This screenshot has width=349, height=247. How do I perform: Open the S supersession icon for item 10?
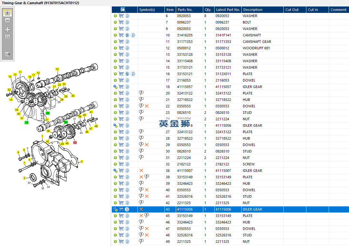(127, 35)
